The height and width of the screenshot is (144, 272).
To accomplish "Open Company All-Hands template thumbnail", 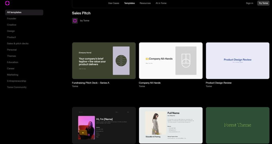I will point(171,61).
